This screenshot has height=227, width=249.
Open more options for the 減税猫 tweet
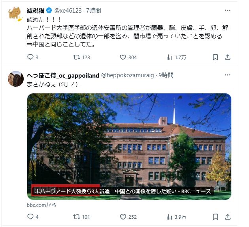227,10
